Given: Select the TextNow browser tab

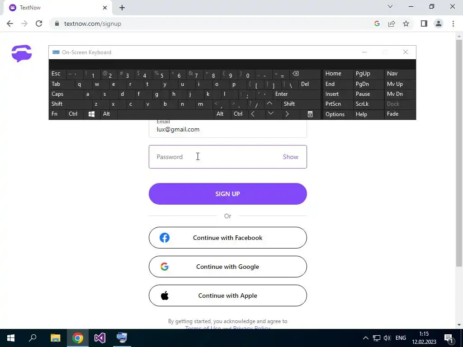Looking at the screenshot, I should click(57, 8).
